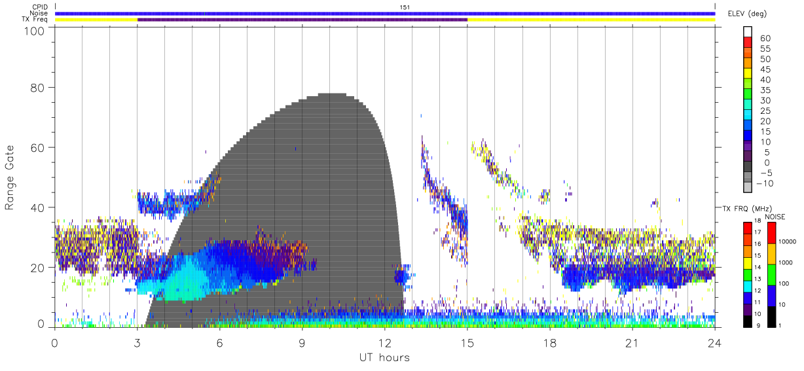
Task: Click the 9 tick label on the UT hours axis
Action: click(302, 343)
